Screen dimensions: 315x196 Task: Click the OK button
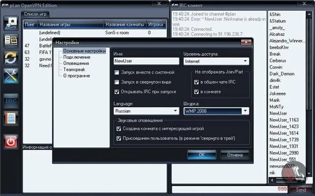tap(202, 155)
